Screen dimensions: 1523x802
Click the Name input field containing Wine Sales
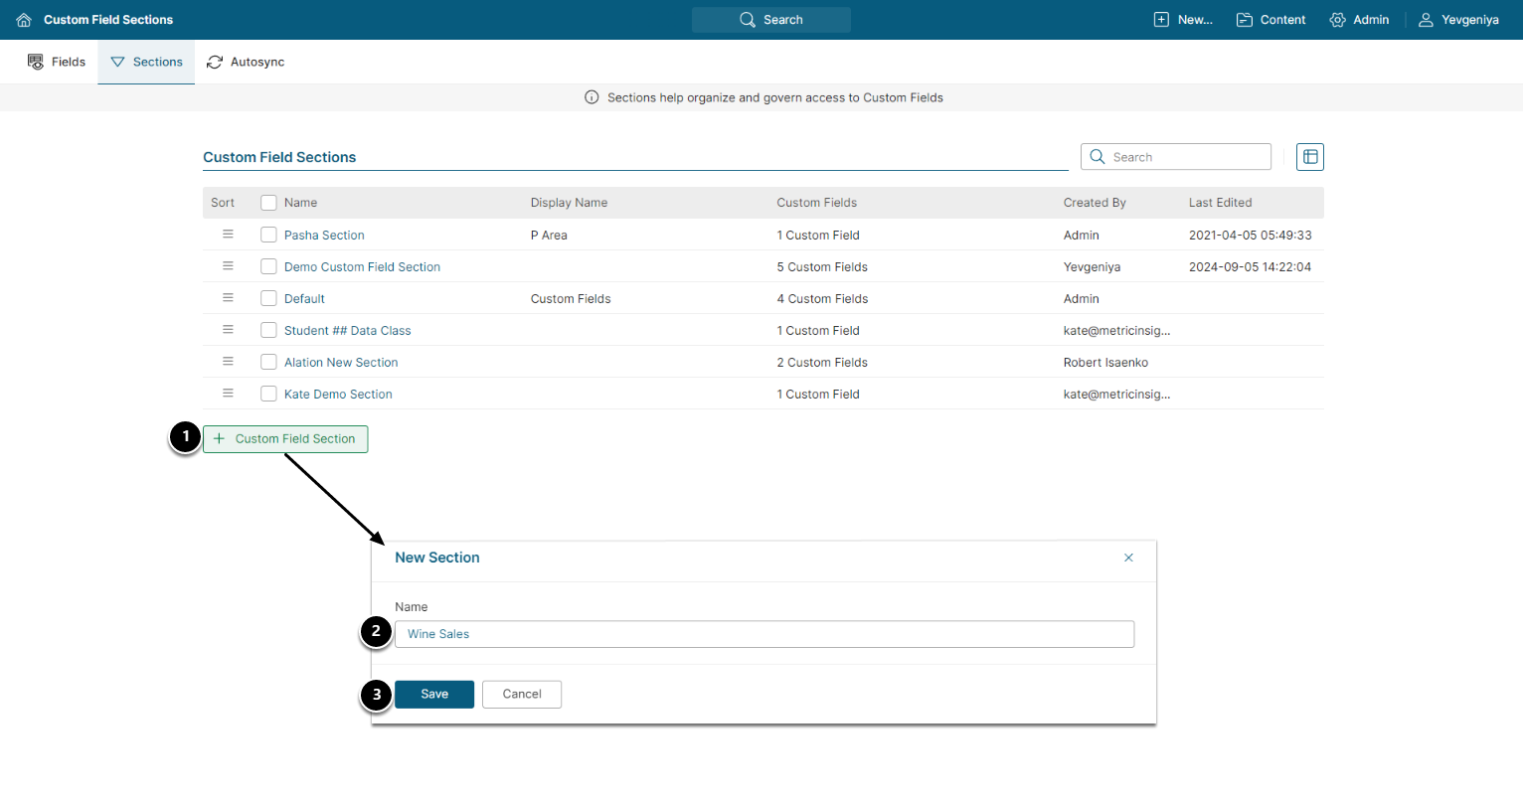point(763,634)
